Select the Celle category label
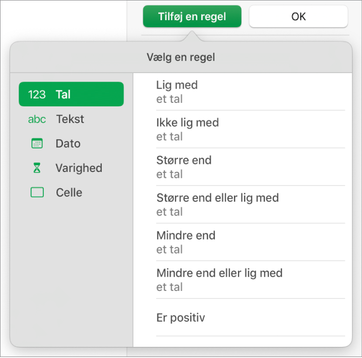The height and width of the screenshot is (358, 362). [x=69, y=193]
